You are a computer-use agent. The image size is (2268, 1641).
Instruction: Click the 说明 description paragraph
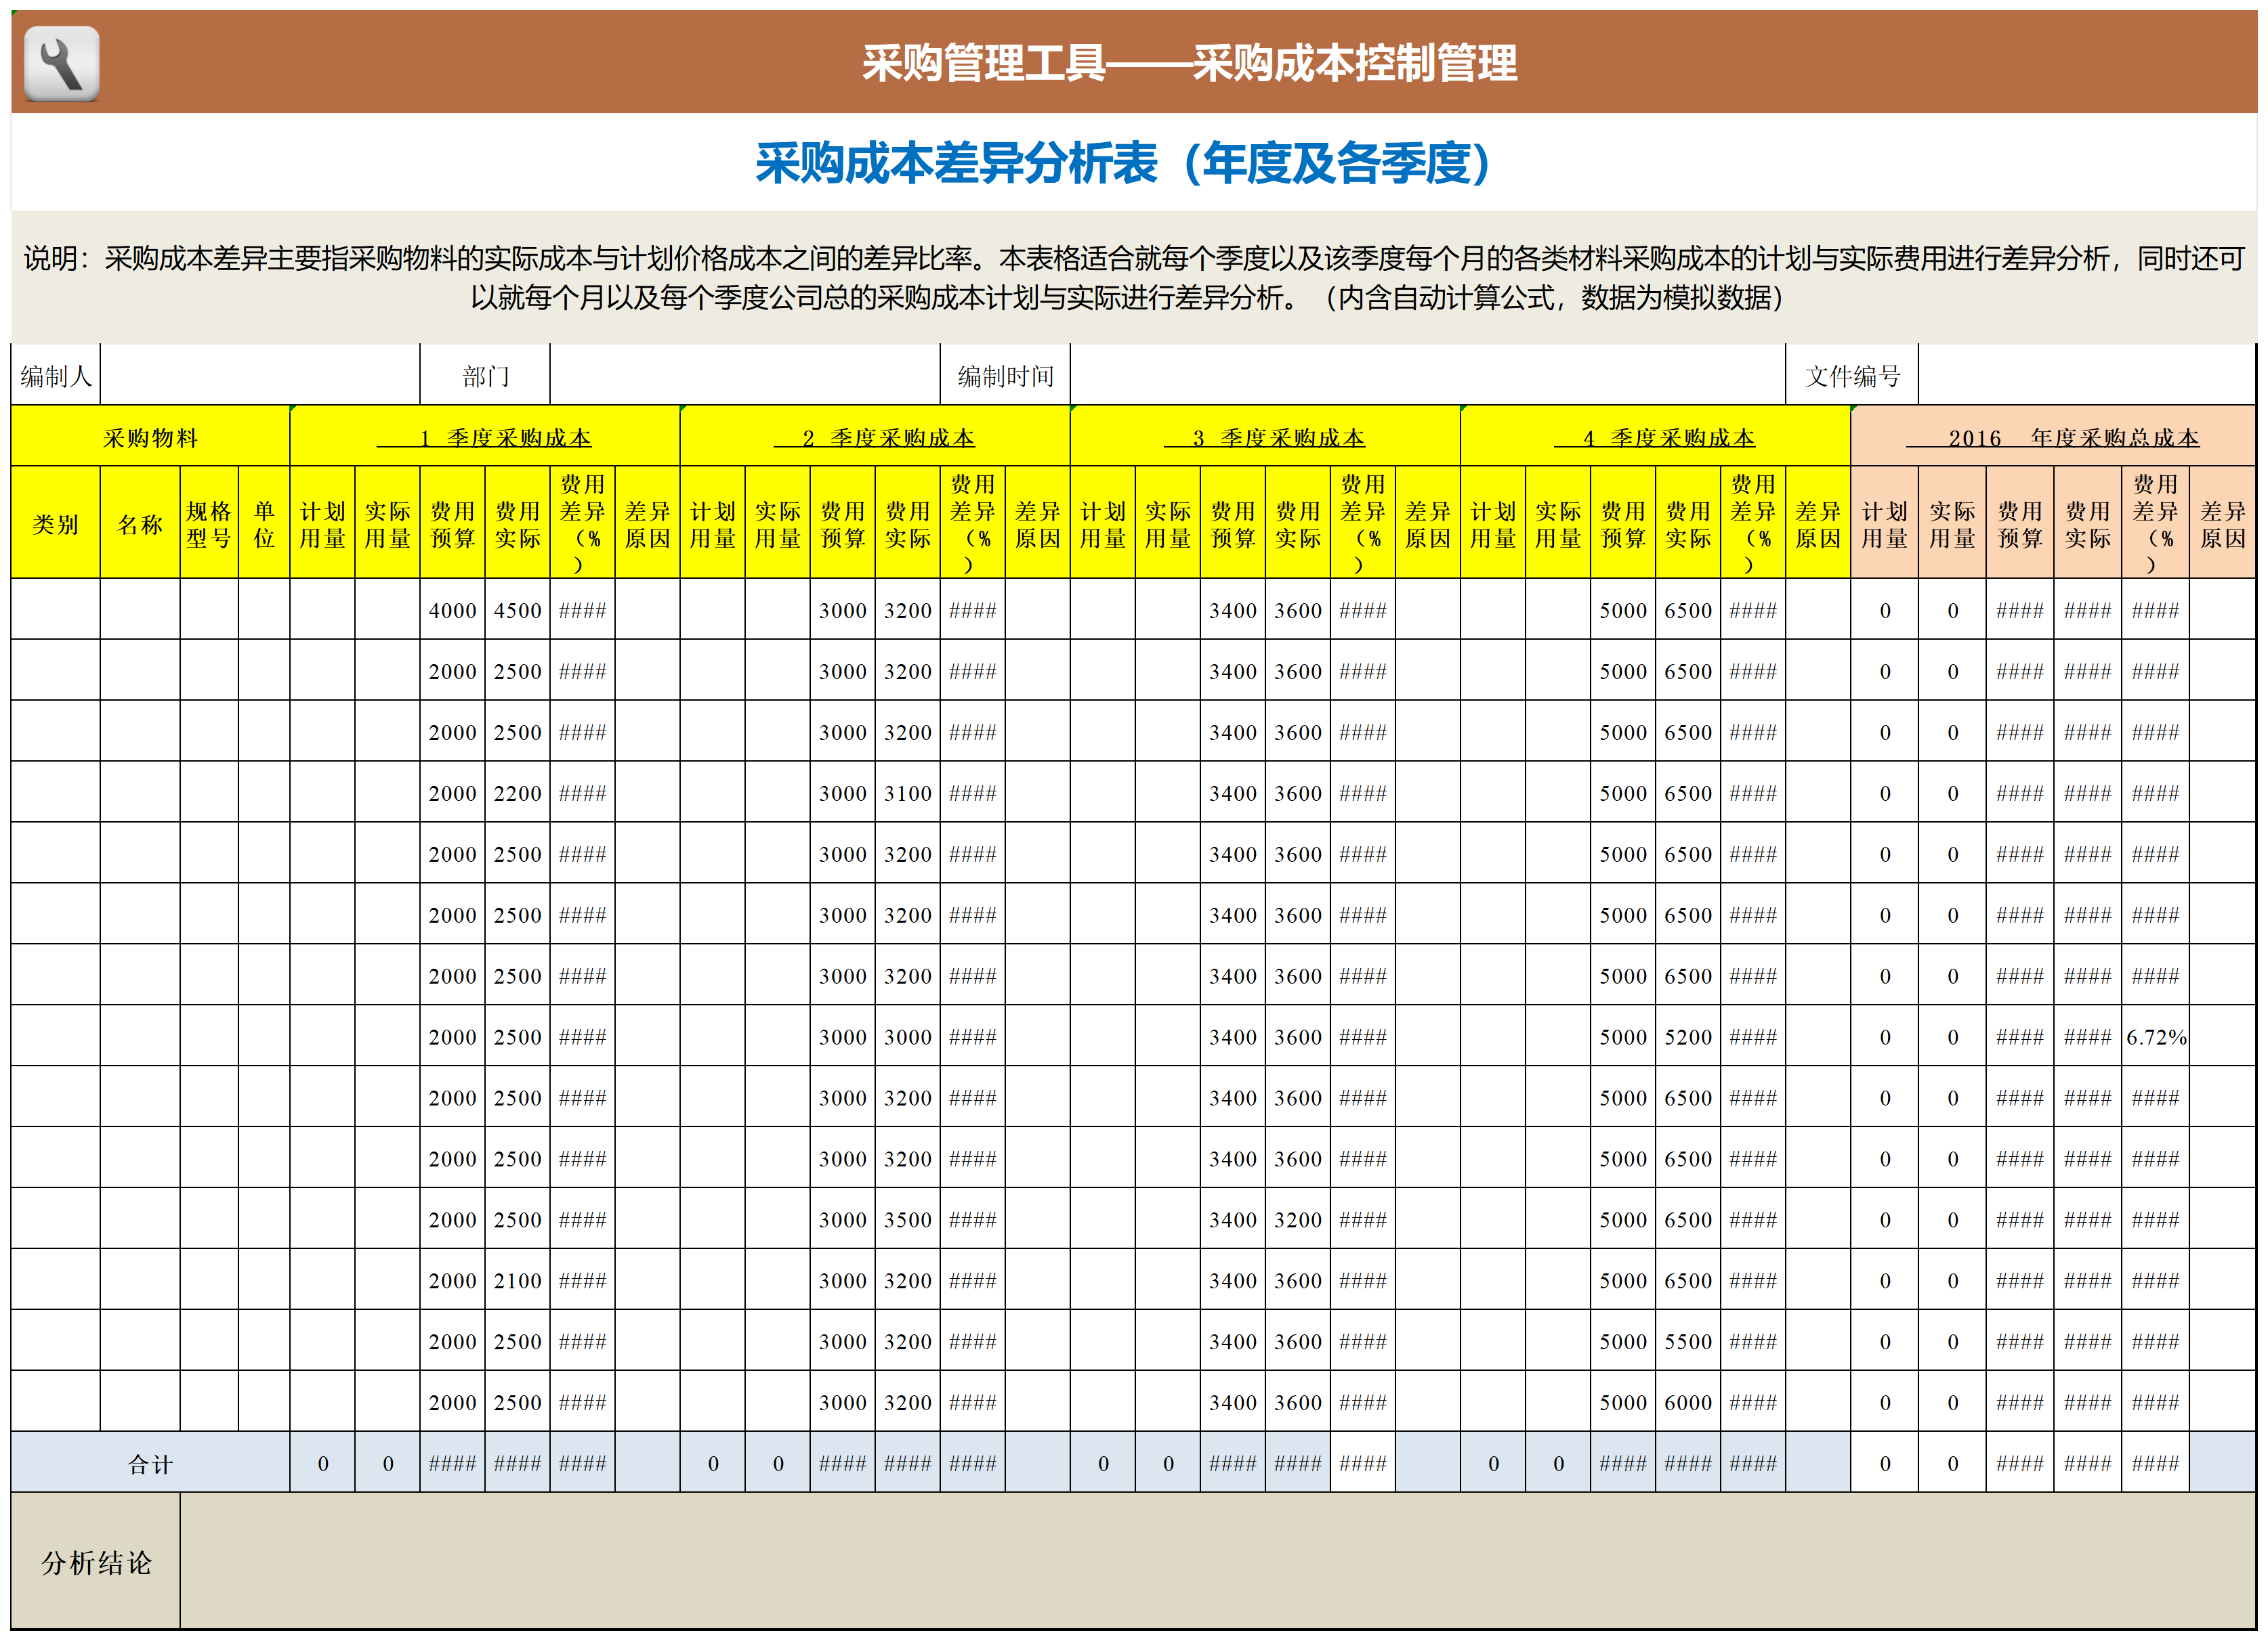pyautogui.click(x=1134, y=278)
